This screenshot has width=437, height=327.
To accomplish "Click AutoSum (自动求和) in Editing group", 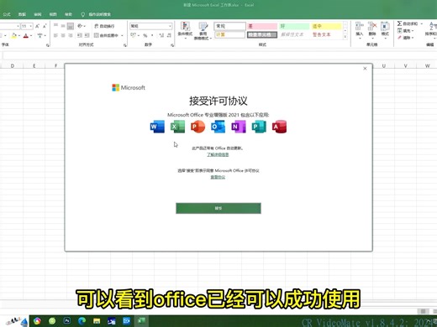I will coord(408,23).
